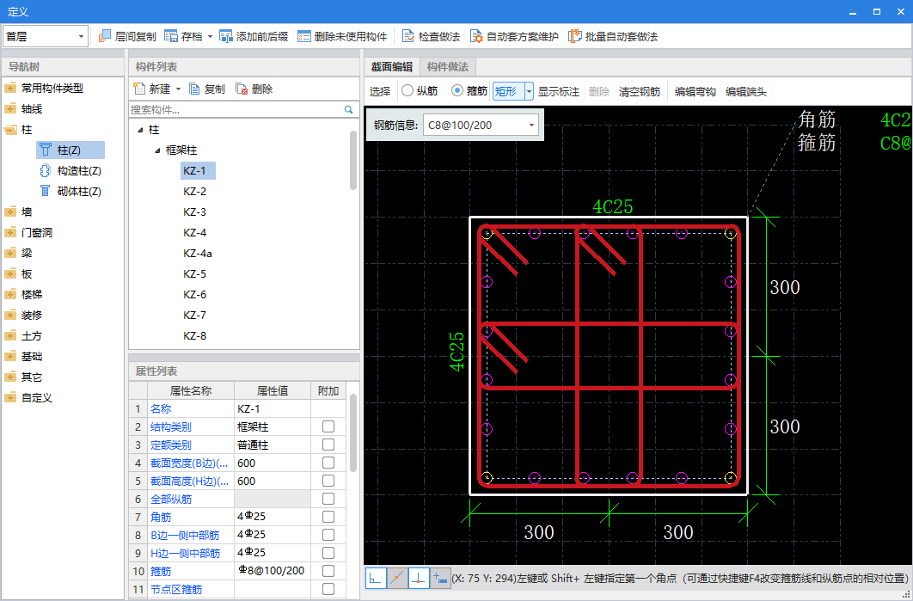The height and width of the screenshot is (601, 913).
Task: Select KZ-7 in component list
Action: 194,315
